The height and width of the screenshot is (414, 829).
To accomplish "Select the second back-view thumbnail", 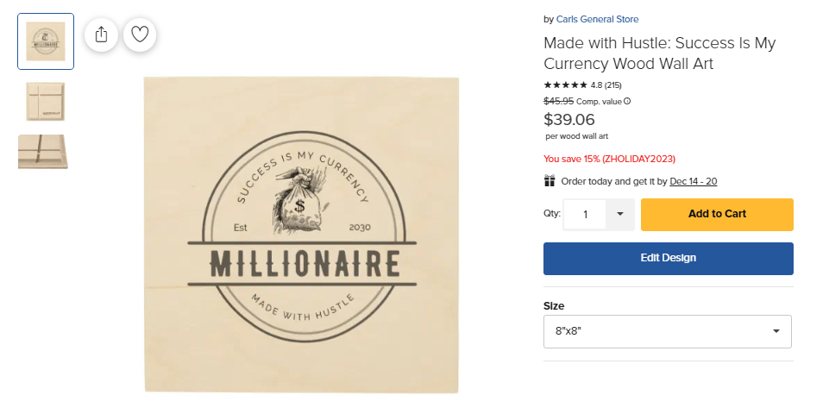I will (x=46, y=101).
